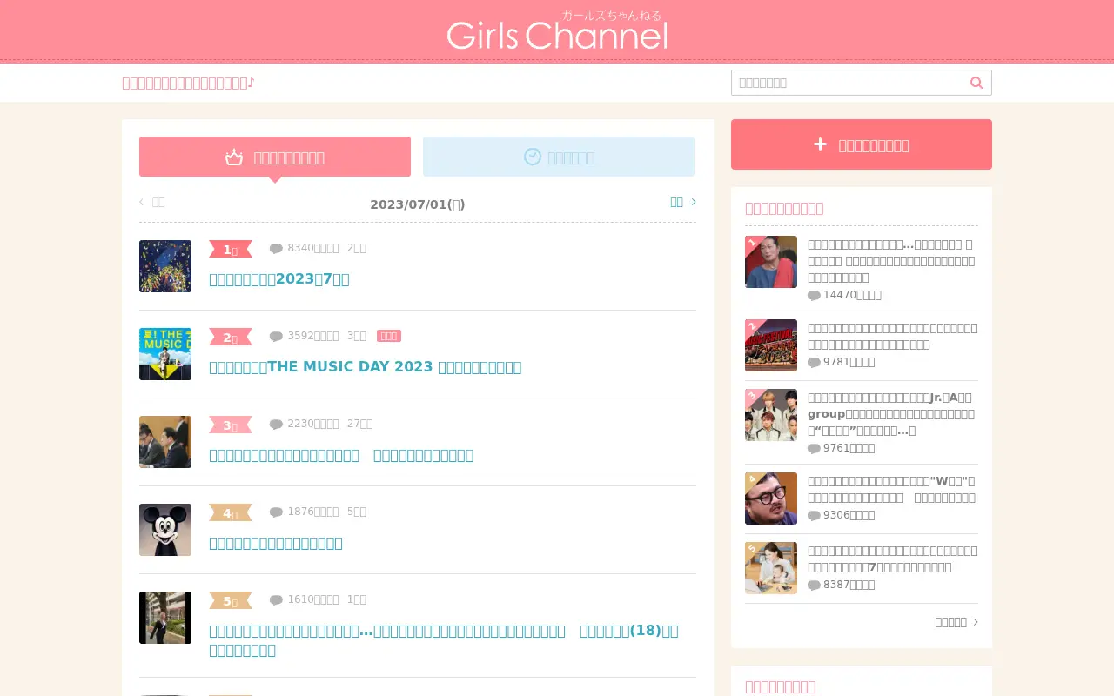The height and width of the screenshot is (696, 1114).
Task: Click the date text 2023/07/01
Action: [418, 204]
